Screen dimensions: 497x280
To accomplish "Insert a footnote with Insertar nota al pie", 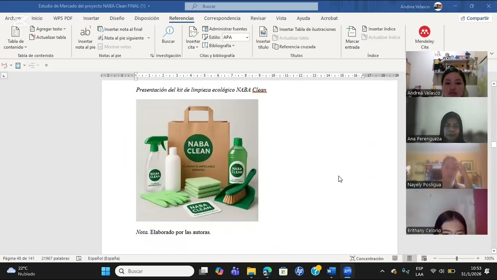I will click(85, 38).
